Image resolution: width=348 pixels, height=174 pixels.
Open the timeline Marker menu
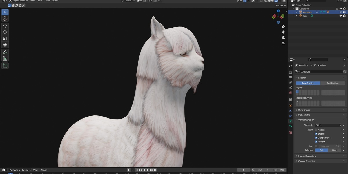(x=44, y=170)
